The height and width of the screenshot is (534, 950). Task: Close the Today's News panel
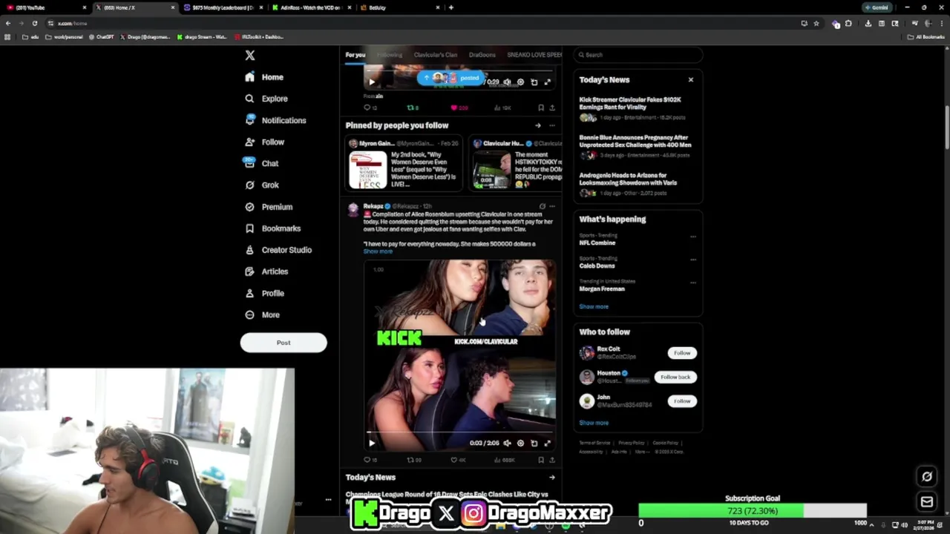pos(690,79)
